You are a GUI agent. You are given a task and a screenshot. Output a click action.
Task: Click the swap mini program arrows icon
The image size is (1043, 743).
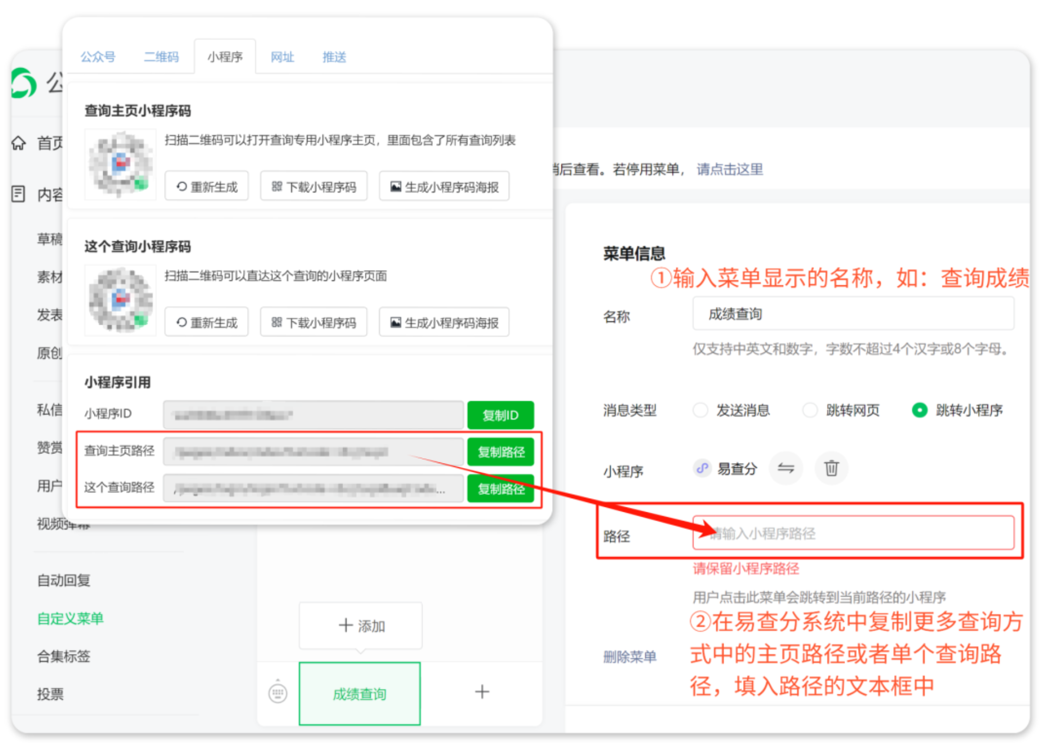[786, 468]
